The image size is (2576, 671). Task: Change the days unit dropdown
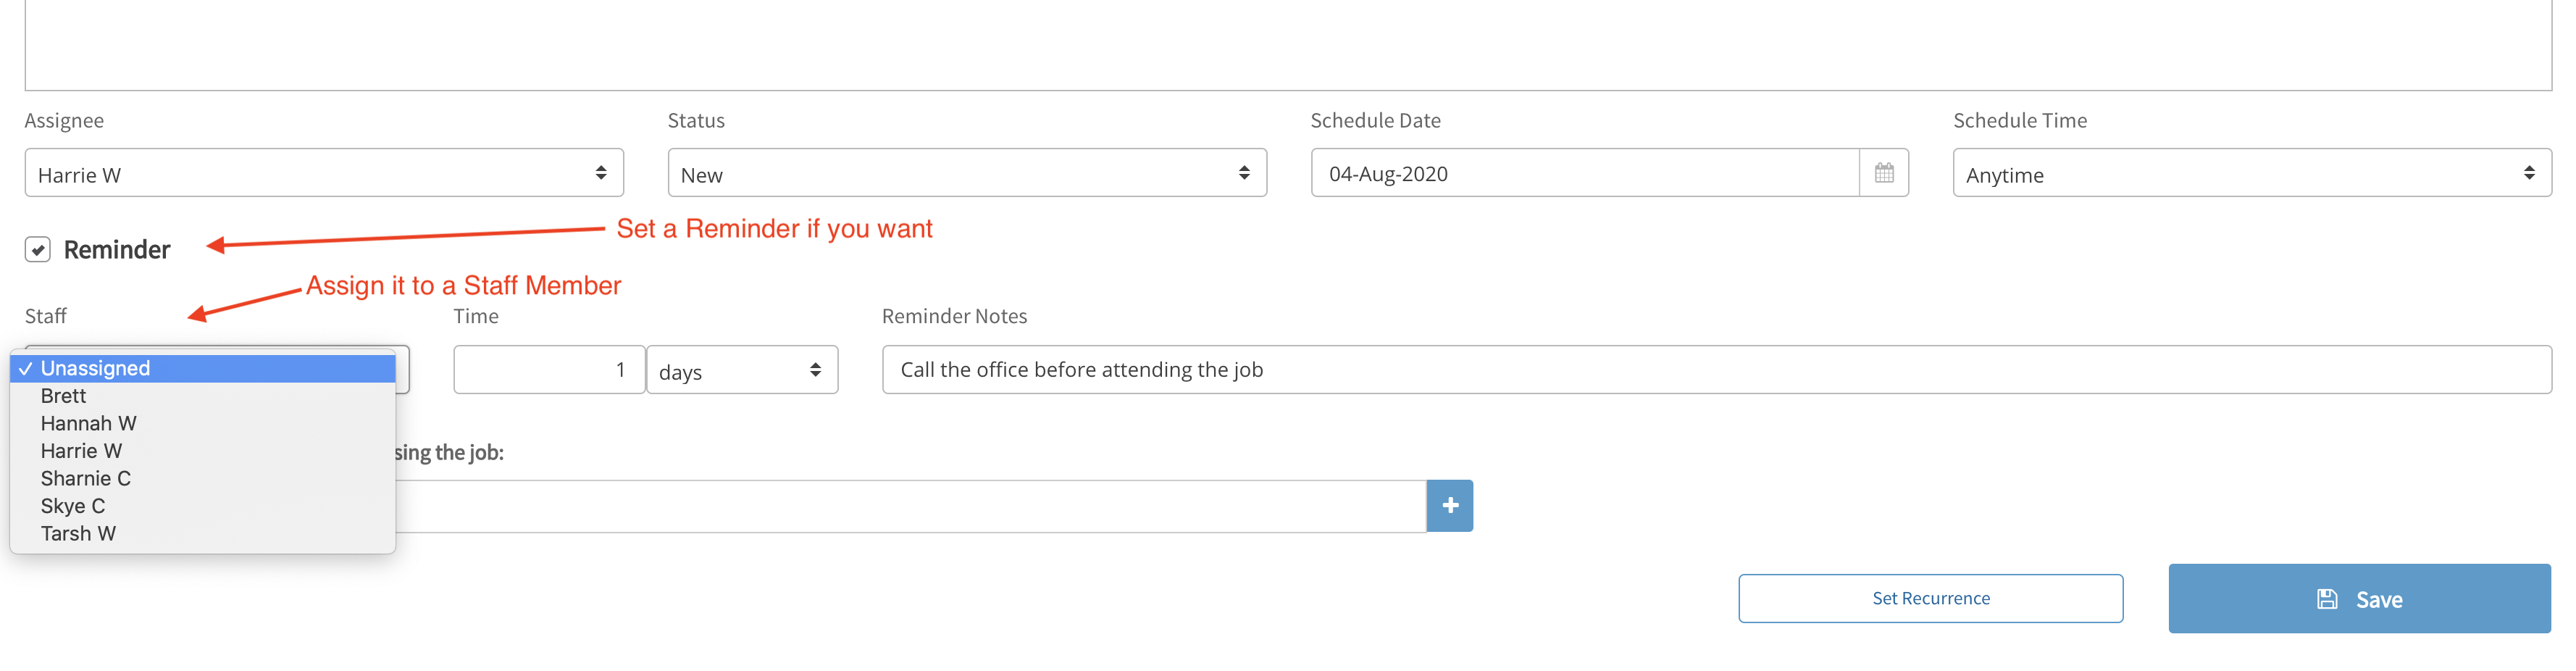742,370
